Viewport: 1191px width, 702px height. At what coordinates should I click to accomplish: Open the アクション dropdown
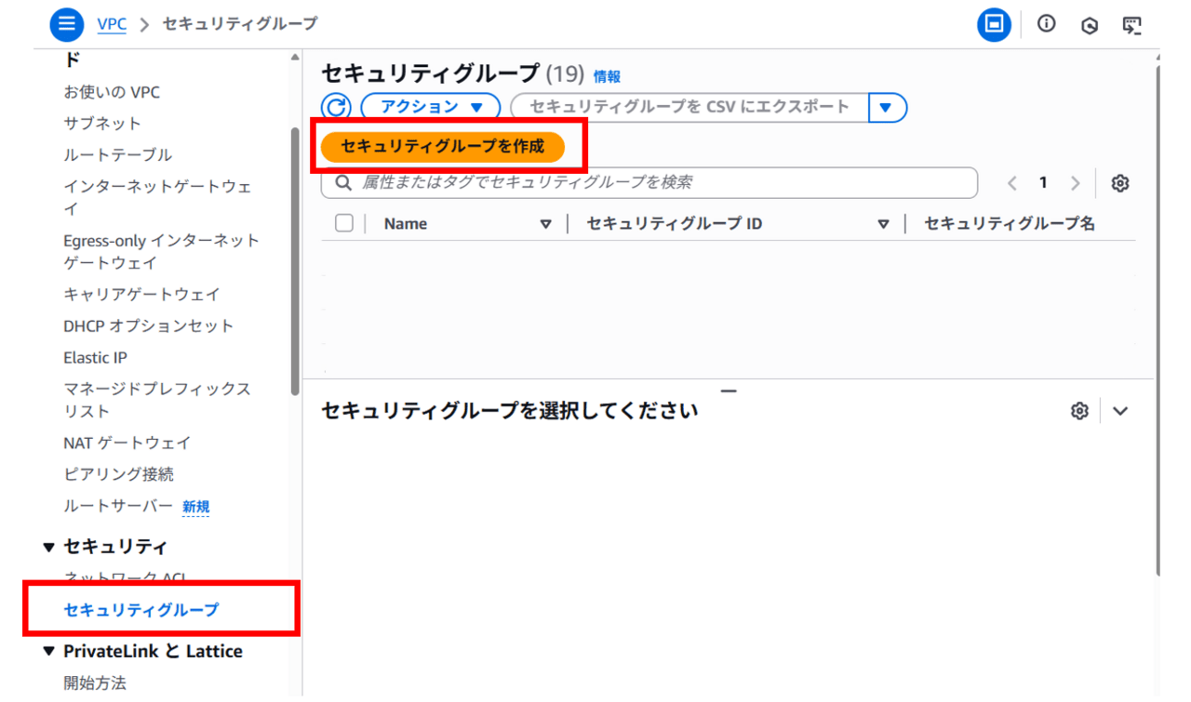(x=431, y=107)
